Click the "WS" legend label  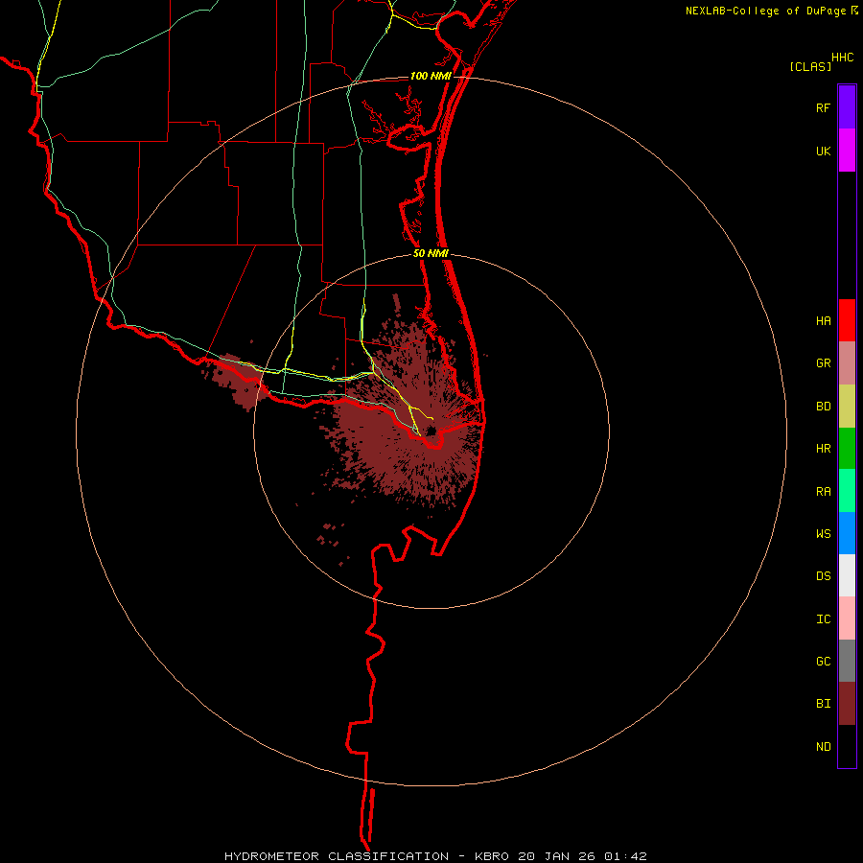click(x=823, y=534)
